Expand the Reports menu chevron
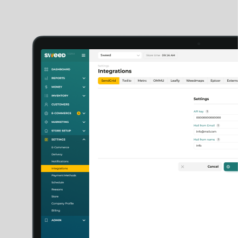This screenshot has width=238, height=238. pyautogui.click(x=84, y=78)
